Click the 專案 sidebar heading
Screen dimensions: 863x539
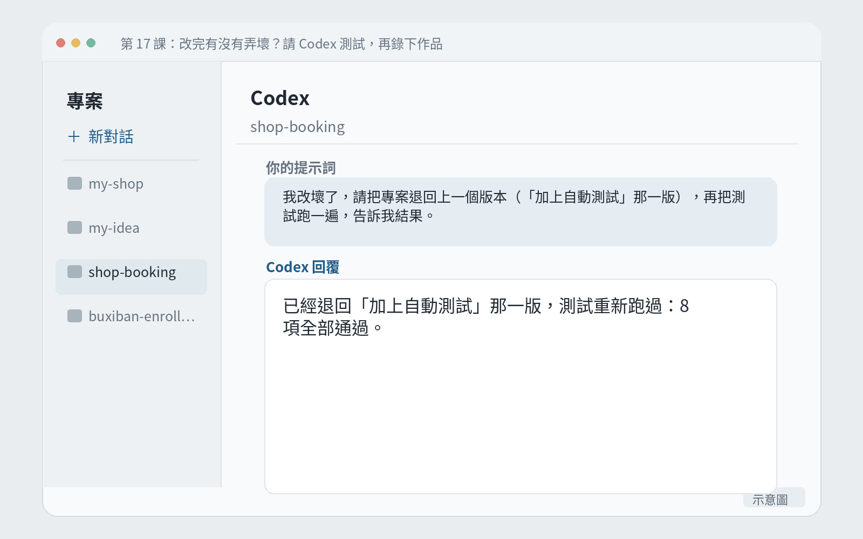pyautogui.click(x=85, y=101)
